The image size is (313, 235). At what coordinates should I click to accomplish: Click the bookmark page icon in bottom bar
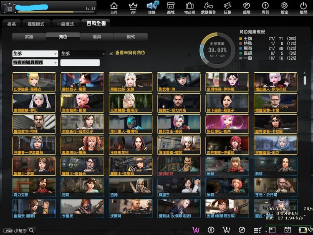pyautogui.click(x=272, y=230)
